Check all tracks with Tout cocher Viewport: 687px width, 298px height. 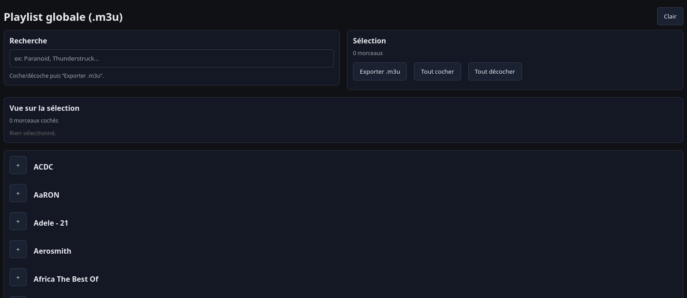438,71
